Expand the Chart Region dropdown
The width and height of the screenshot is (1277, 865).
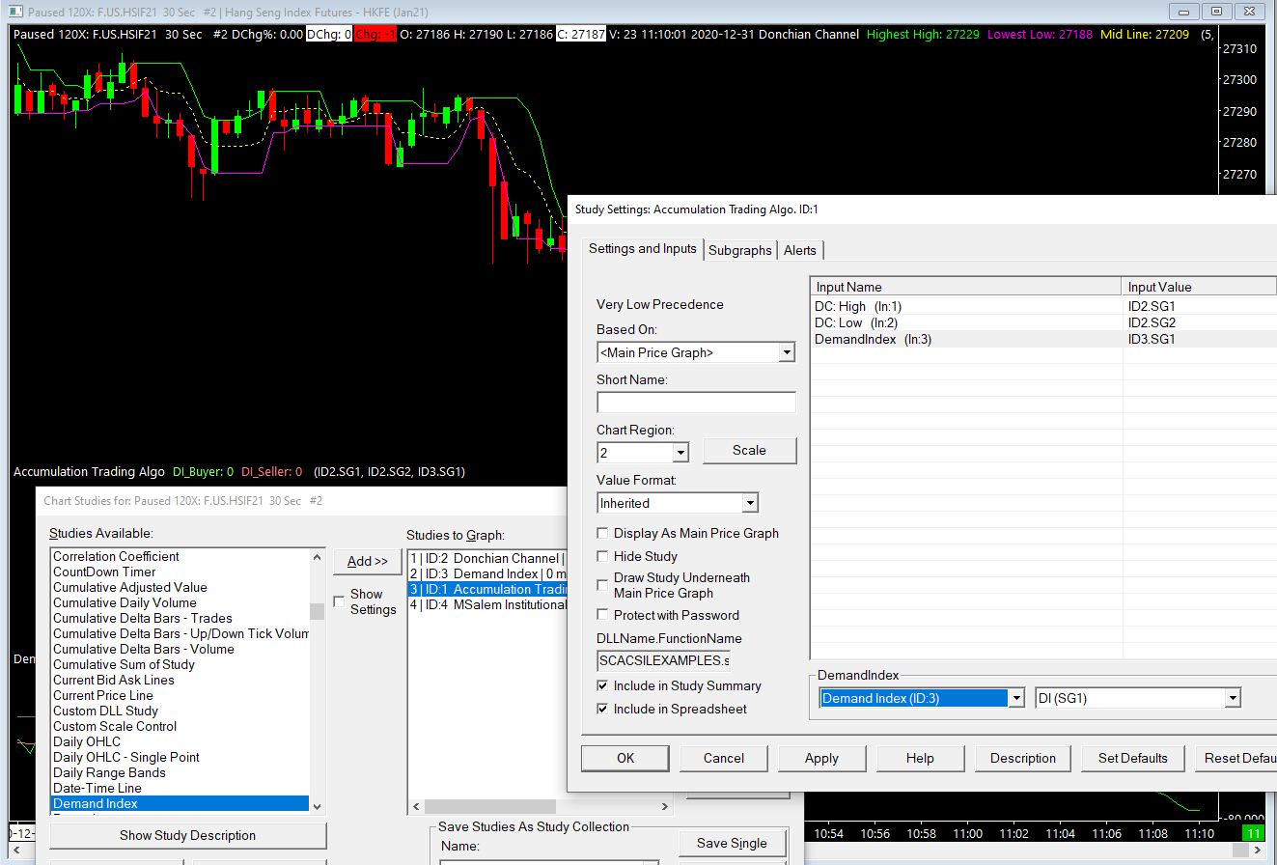click(x=680, y=453)
